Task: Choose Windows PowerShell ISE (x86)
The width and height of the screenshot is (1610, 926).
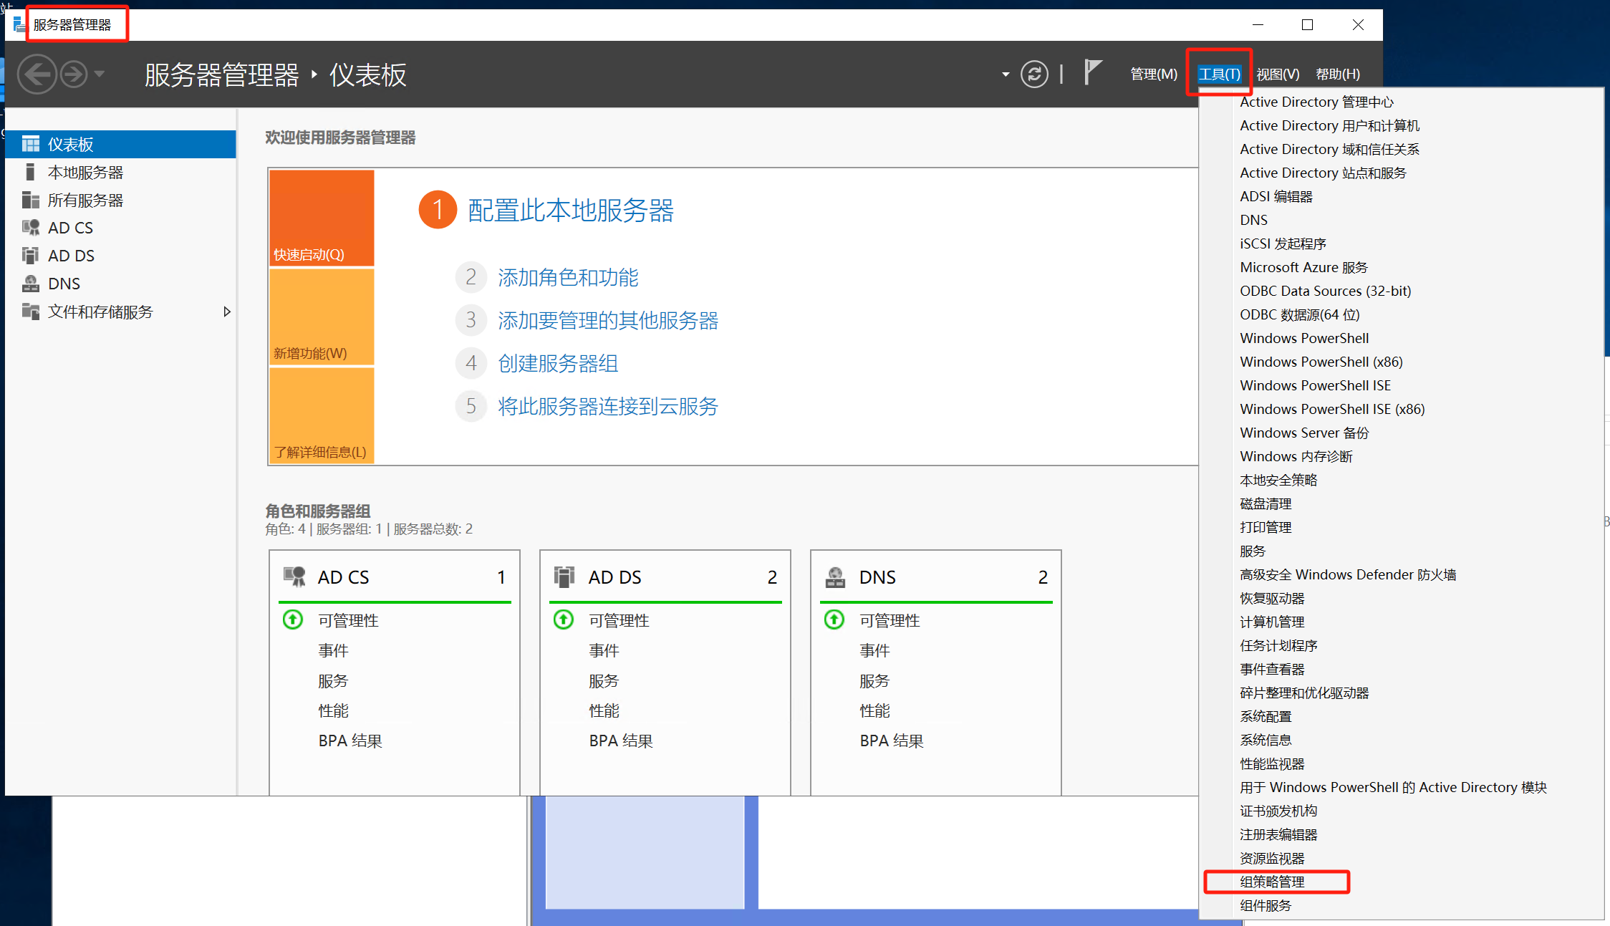Action: click(1332, 409)
